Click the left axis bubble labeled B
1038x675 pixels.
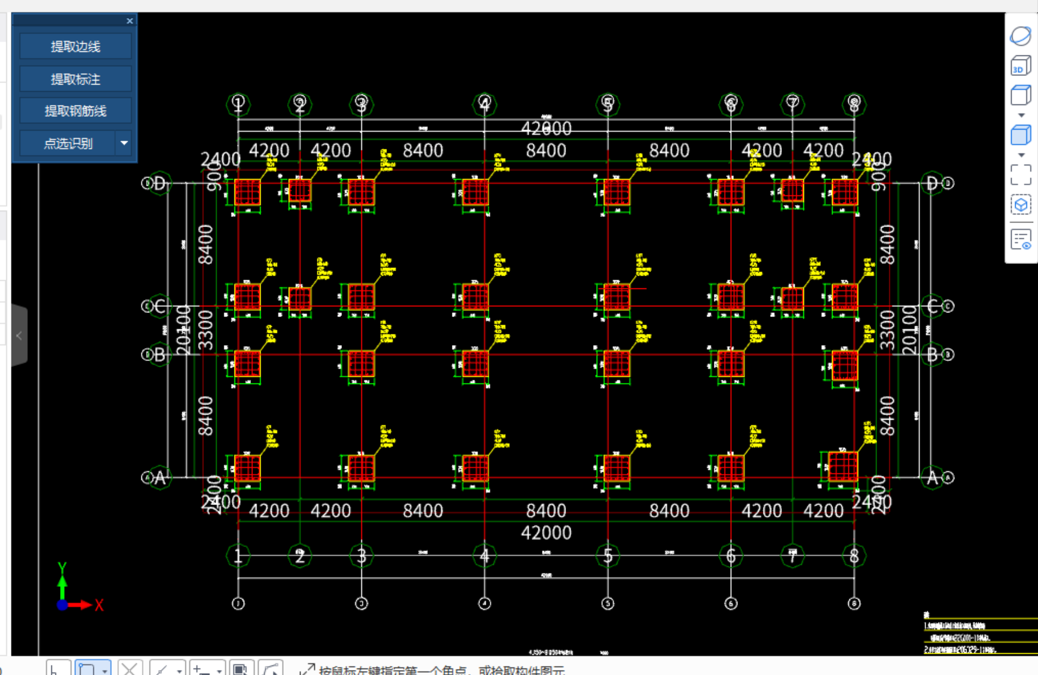click(x=159, y=354)
